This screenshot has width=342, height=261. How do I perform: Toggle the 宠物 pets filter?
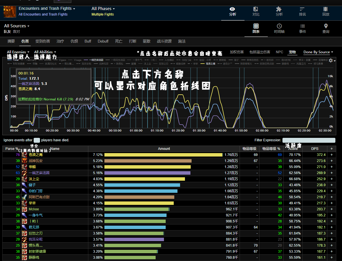292,52
